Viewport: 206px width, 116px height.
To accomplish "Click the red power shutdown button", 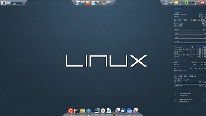I will point(203,3).
